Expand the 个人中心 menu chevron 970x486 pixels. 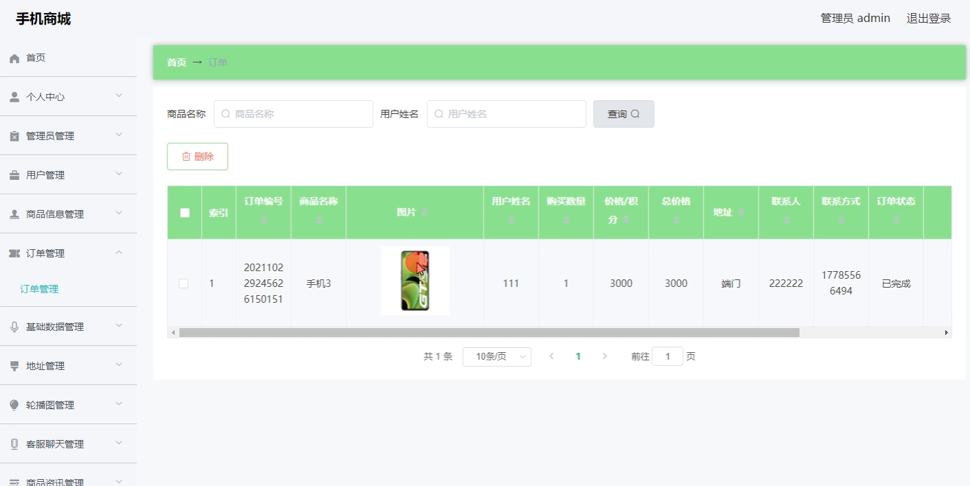(x=119, y=96)
